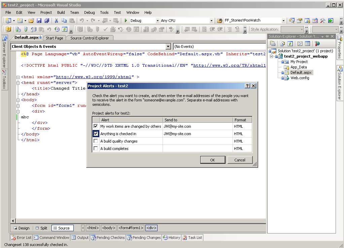Click the Refresh icon in Solution Explorer toolbar
This screenshot has width=344, height=248.
click(x=290, y=43)
